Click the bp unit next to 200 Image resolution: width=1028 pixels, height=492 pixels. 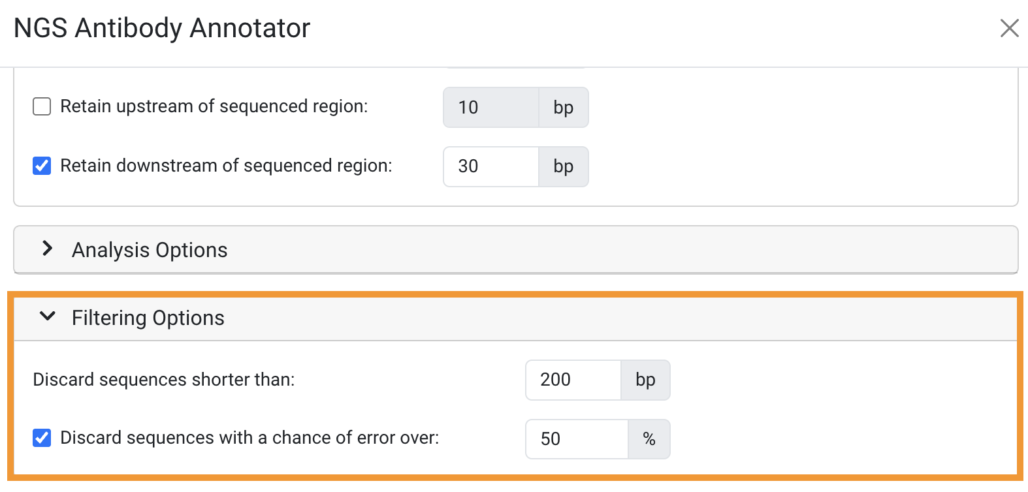[645, 380]
